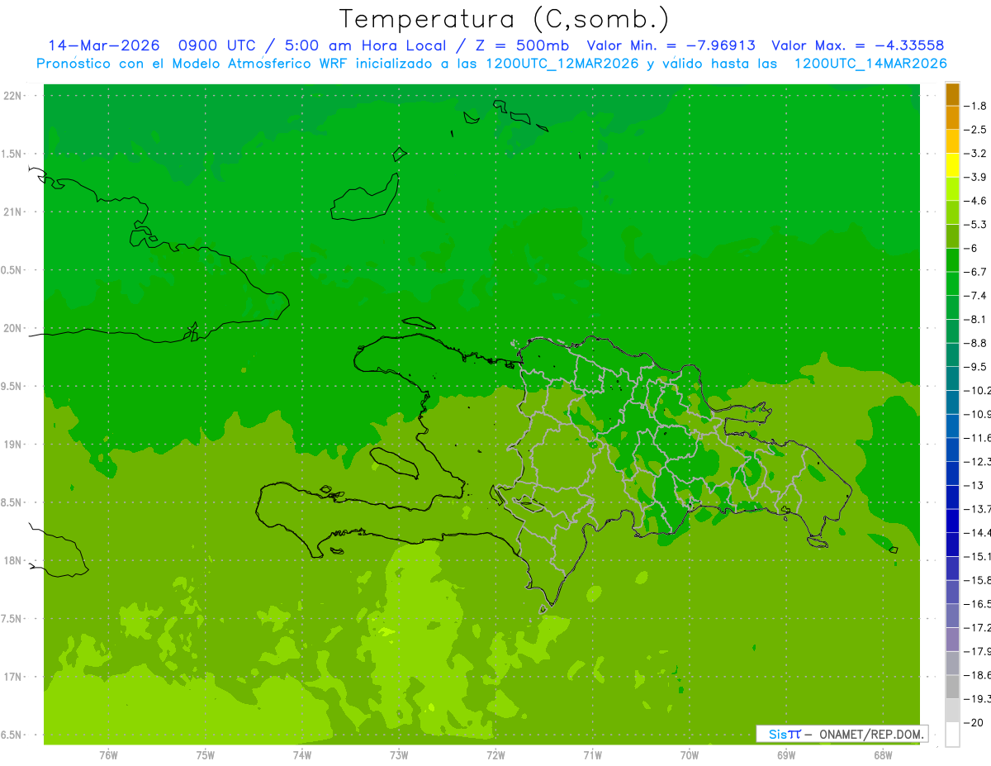Click the "20N" latitude label
The image size is (991, 766).
[x=13, y=328]
